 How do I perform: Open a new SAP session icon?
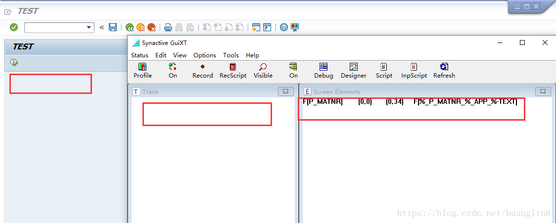click(256, 27)
